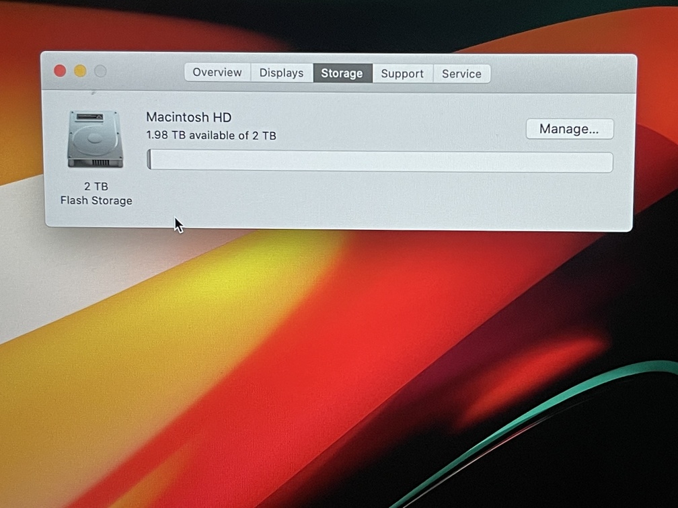
Task: Open the Displays tab
Action: point(281,73)
